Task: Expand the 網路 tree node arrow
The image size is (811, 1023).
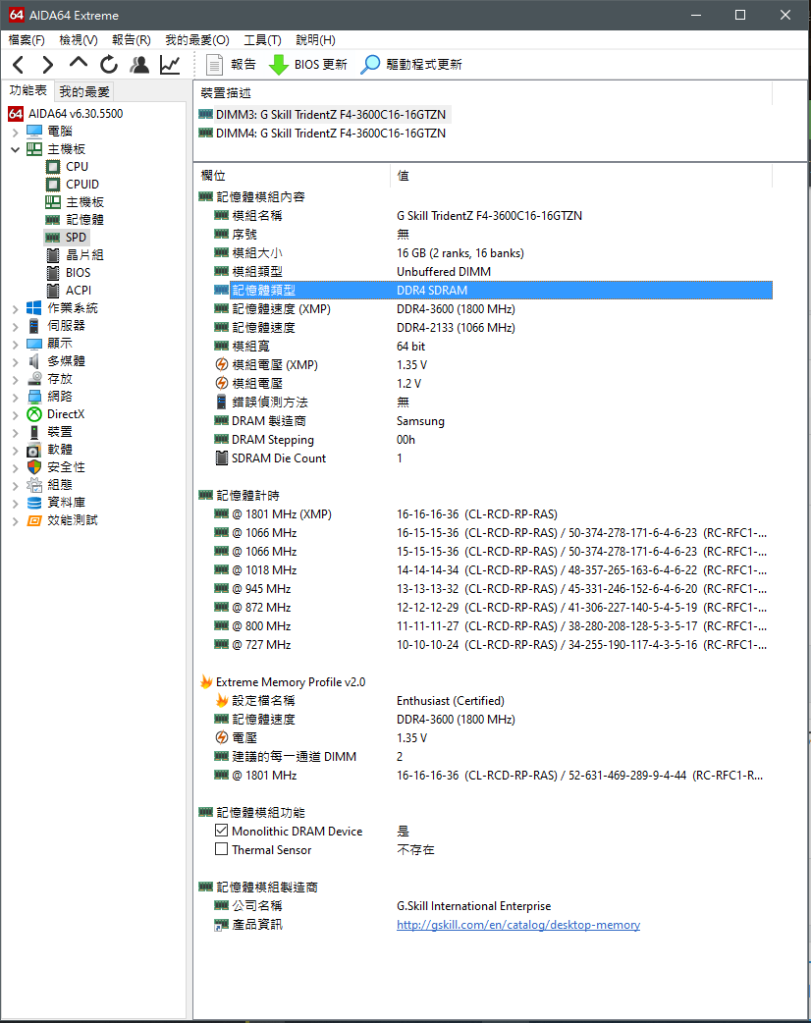Action: point(15,397)
